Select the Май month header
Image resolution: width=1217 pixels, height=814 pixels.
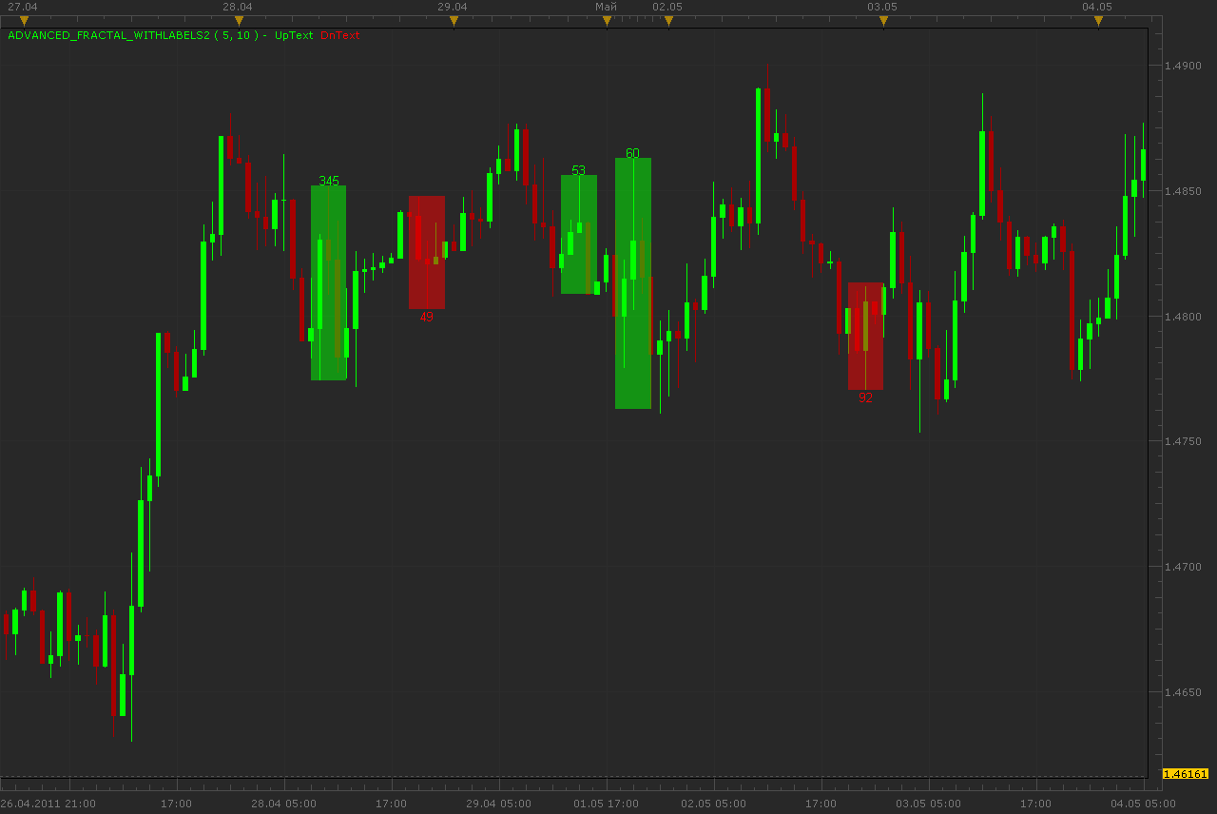(x=606, y=7)
